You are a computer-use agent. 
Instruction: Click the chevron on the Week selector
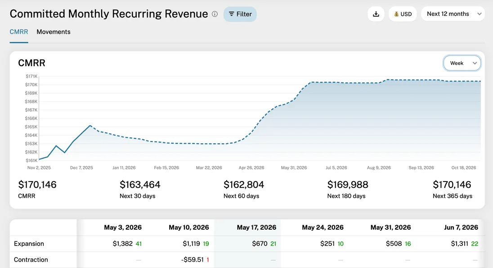[475, 63]
